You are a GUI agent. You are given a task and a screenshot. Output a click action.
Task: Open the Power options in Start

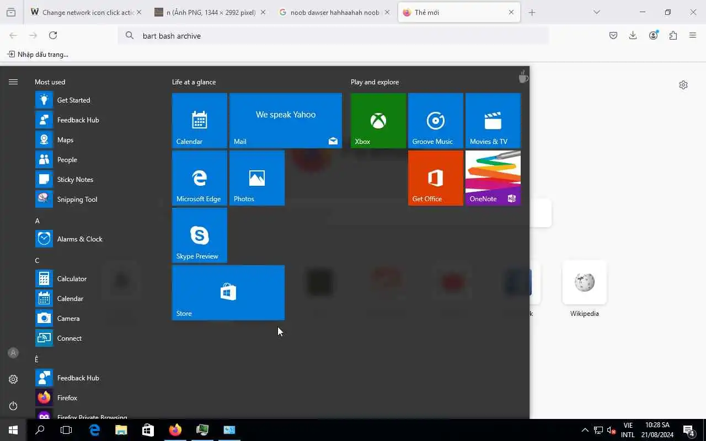coord(13,406)
